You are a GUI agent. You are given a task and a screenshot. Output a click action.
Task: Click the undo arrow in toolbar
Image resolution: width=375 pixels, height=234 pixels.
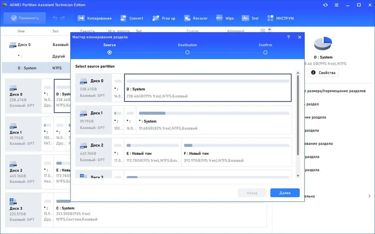pyautogui.click(x=55, y=18)
